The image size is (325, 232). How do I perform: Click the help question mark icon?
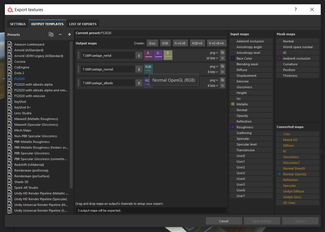296,9
